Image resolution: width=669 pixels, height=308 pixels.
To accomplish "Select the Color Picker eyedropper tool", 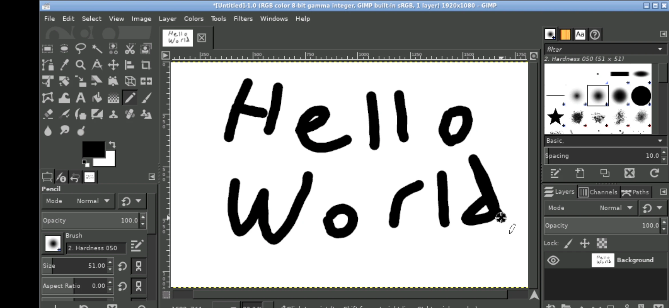I will [x=64, y=65].
